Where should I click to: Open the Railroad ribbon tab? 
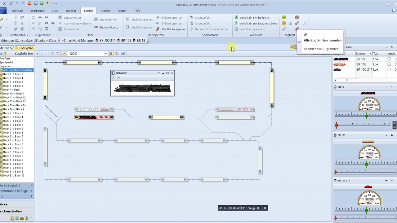point(17,11)
